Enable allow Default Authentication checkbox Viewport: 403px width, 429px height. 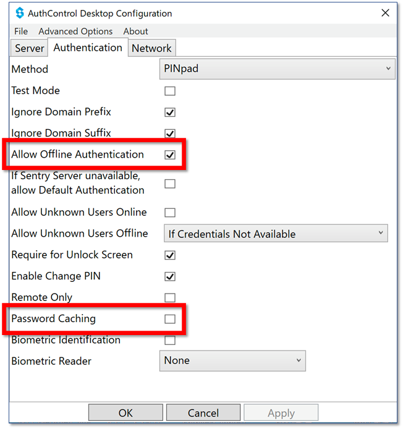click(170, 184)
